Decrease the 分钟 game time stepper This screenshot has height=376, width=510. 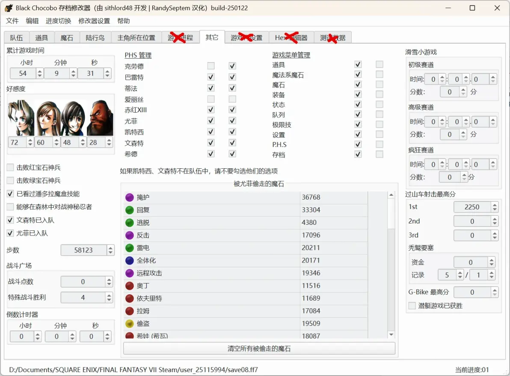pyautogui.click(x=74, y=76)
